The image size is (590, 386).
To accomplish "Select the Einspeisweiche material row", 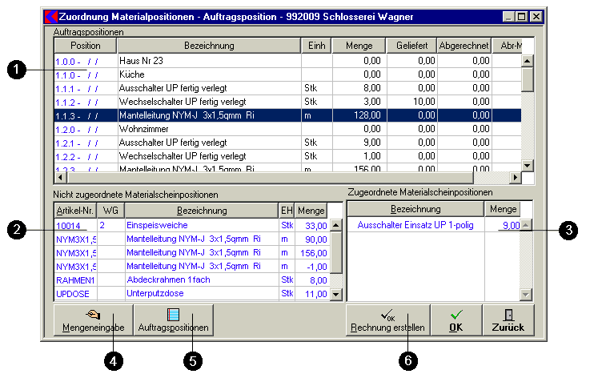I will point(200,225).
